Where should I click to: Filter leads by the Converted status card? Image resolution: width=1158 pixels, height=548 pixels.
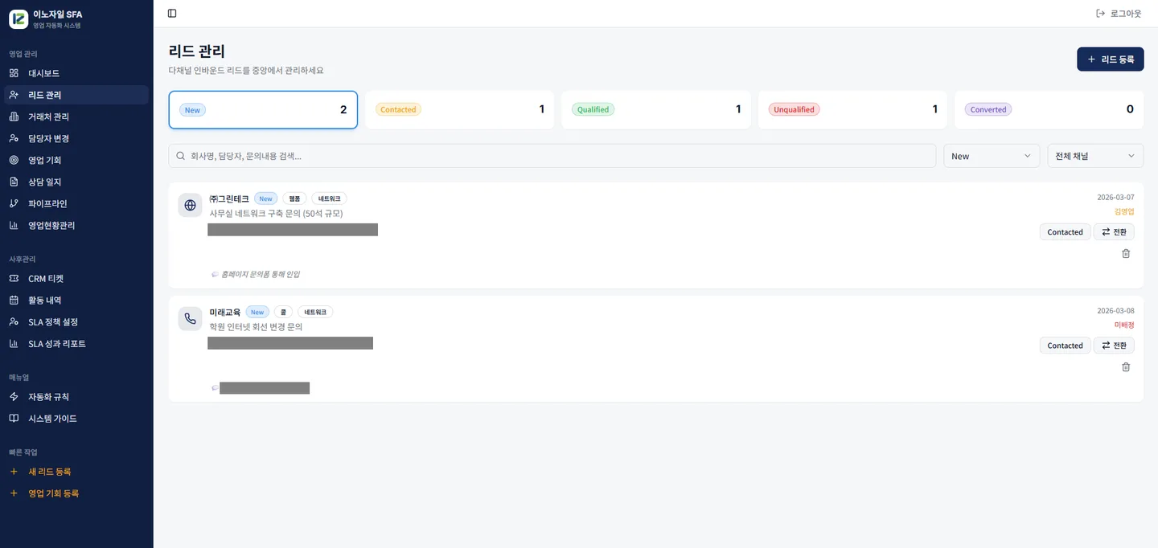1049,109
